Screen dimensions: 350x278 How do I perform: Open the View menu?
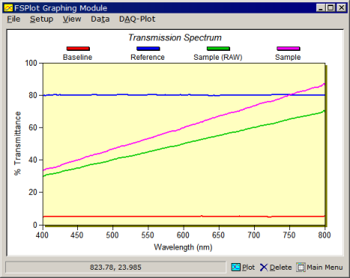(x=72, y=19)
